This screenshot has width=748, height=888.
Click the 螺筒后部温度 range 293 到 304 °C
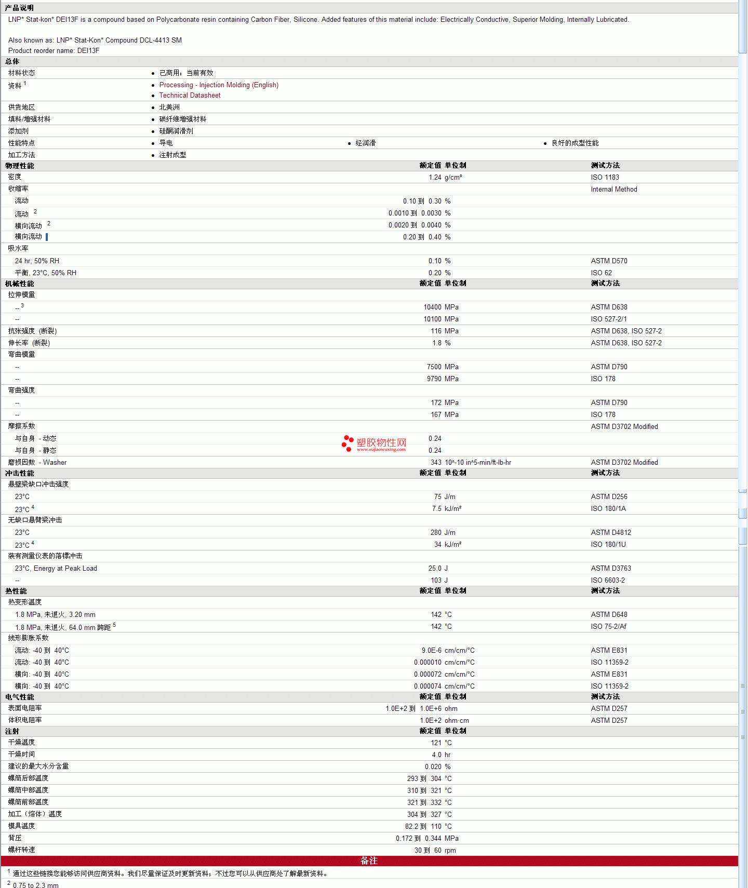point(430,779)
